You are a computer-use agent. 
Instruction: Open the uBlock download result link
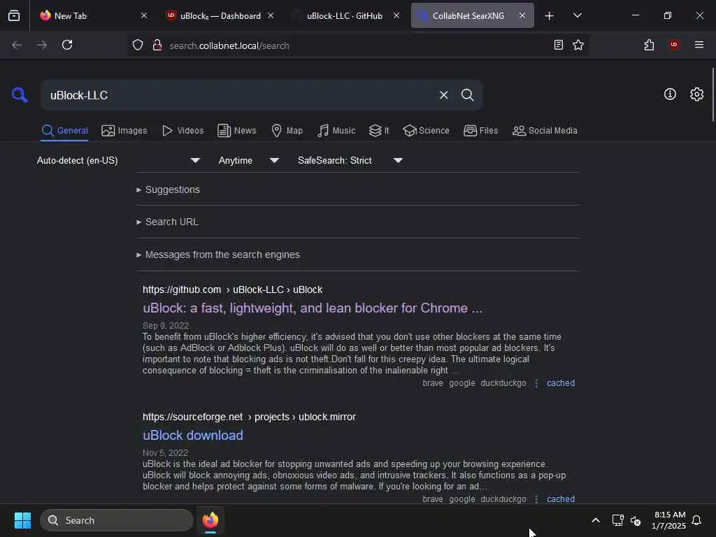click(193, 435)
